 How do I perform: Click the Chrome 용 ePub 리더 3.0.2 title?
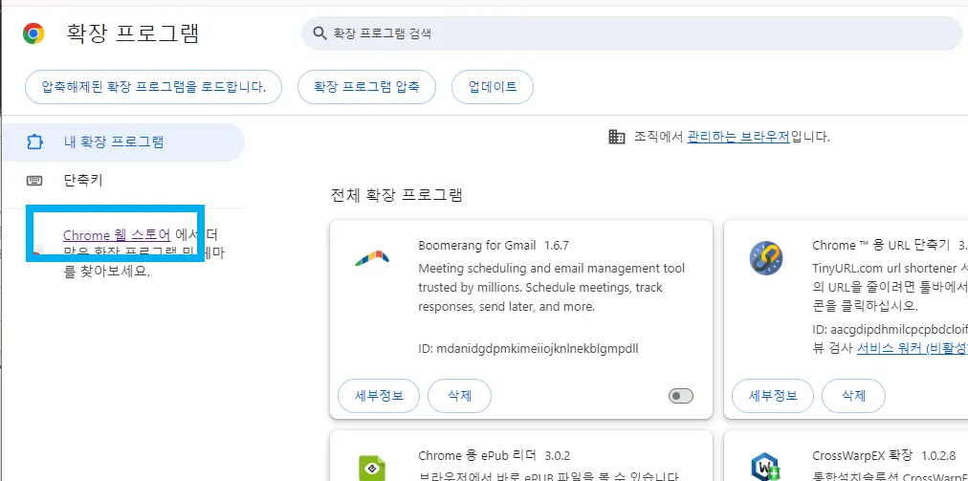[x=494, y=456]
